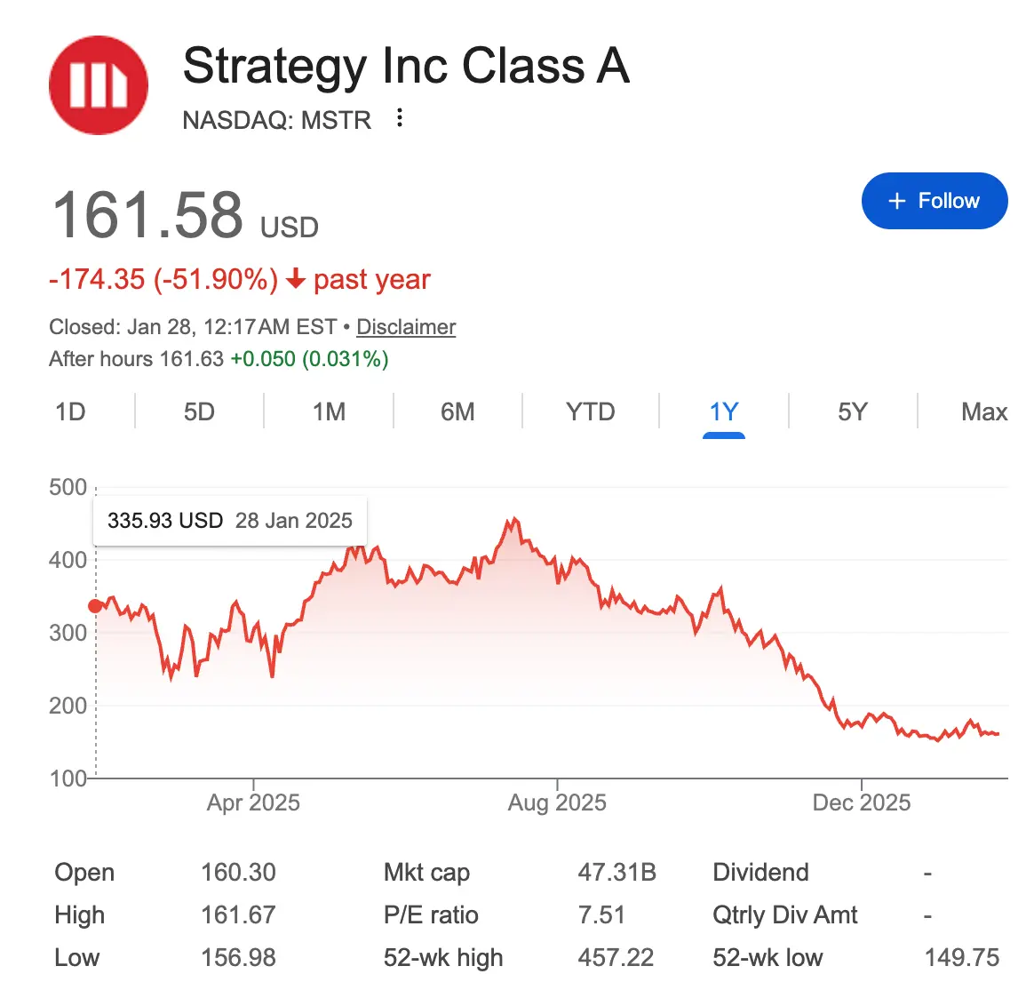Switch chart to 6M range
The width and height of the screenshot is (1034, 1006).
click(457, 412)
